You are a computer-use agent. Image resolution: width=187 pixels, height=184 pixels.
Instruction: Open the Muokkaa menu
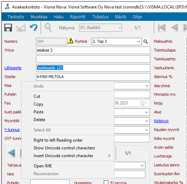39,17
